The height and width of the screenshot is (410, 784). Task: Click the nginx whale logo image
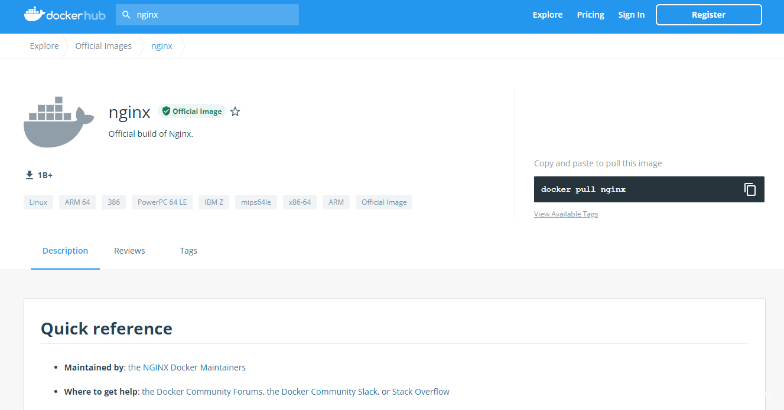click(x=59, y=122)
